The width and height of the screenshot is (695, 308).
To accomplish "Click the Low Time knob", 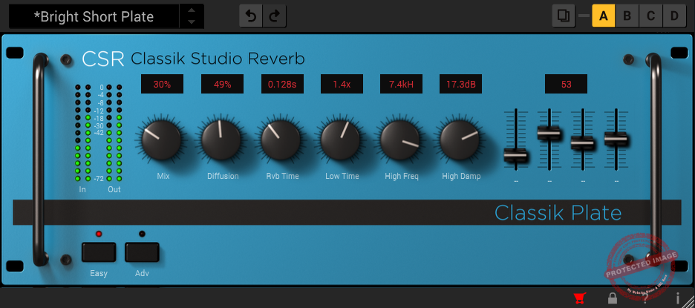I will (340, 140).
